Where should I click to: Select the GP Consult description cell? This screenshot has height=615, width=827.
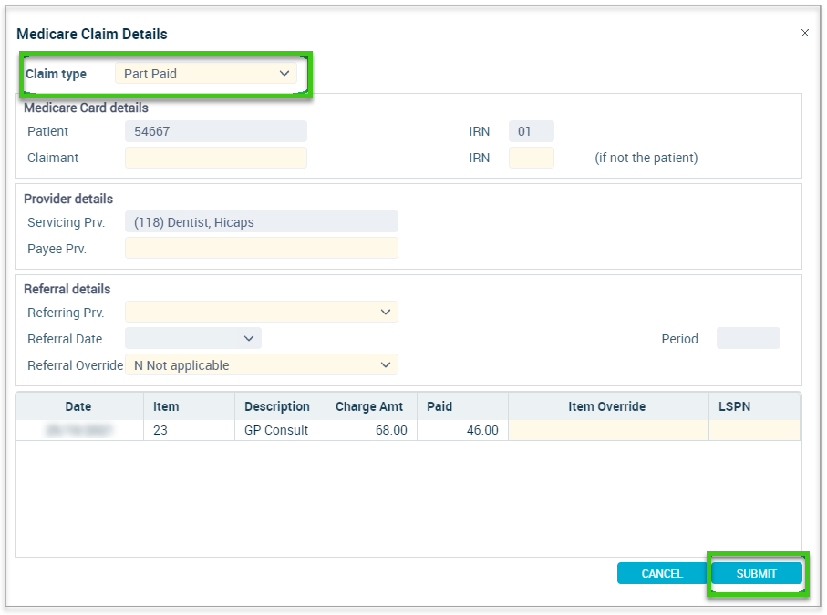280,430
